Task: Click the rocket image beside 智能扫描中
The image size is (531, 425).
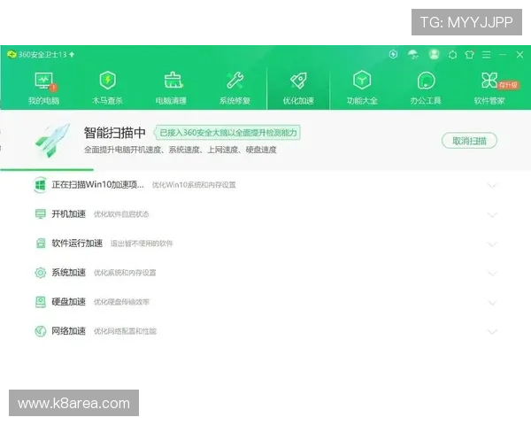Action: click(x=53, y=140)
